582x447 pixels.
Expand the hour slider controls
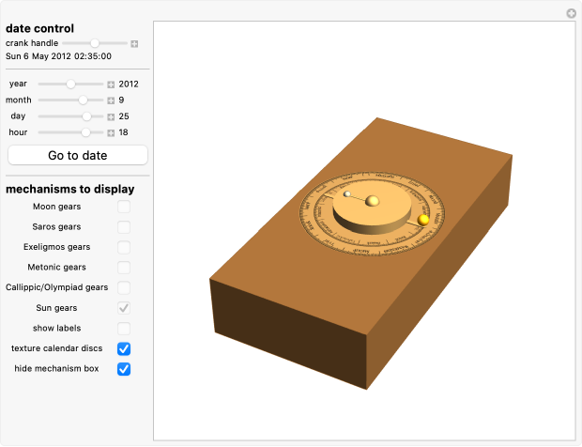pyautogui.click(x=111, y=132)
